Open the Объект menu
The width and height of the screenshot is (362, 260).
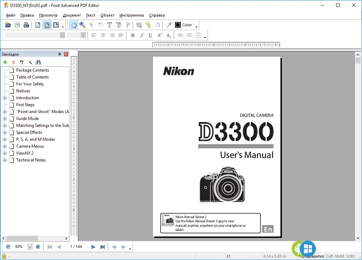tap(107, 15)
